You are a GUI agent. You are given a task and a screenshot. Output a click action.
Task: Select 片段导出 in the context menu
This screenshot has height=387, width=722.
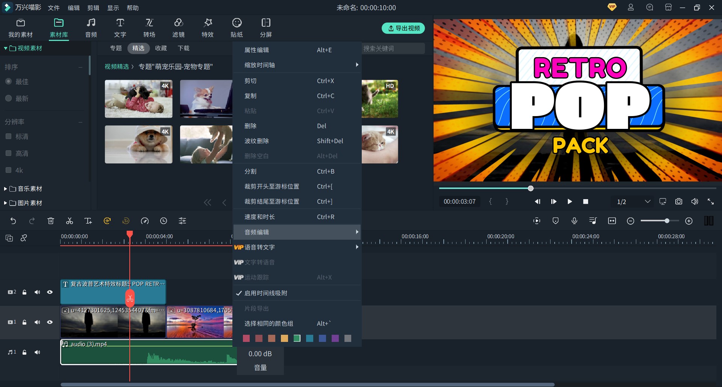point(256,308)
